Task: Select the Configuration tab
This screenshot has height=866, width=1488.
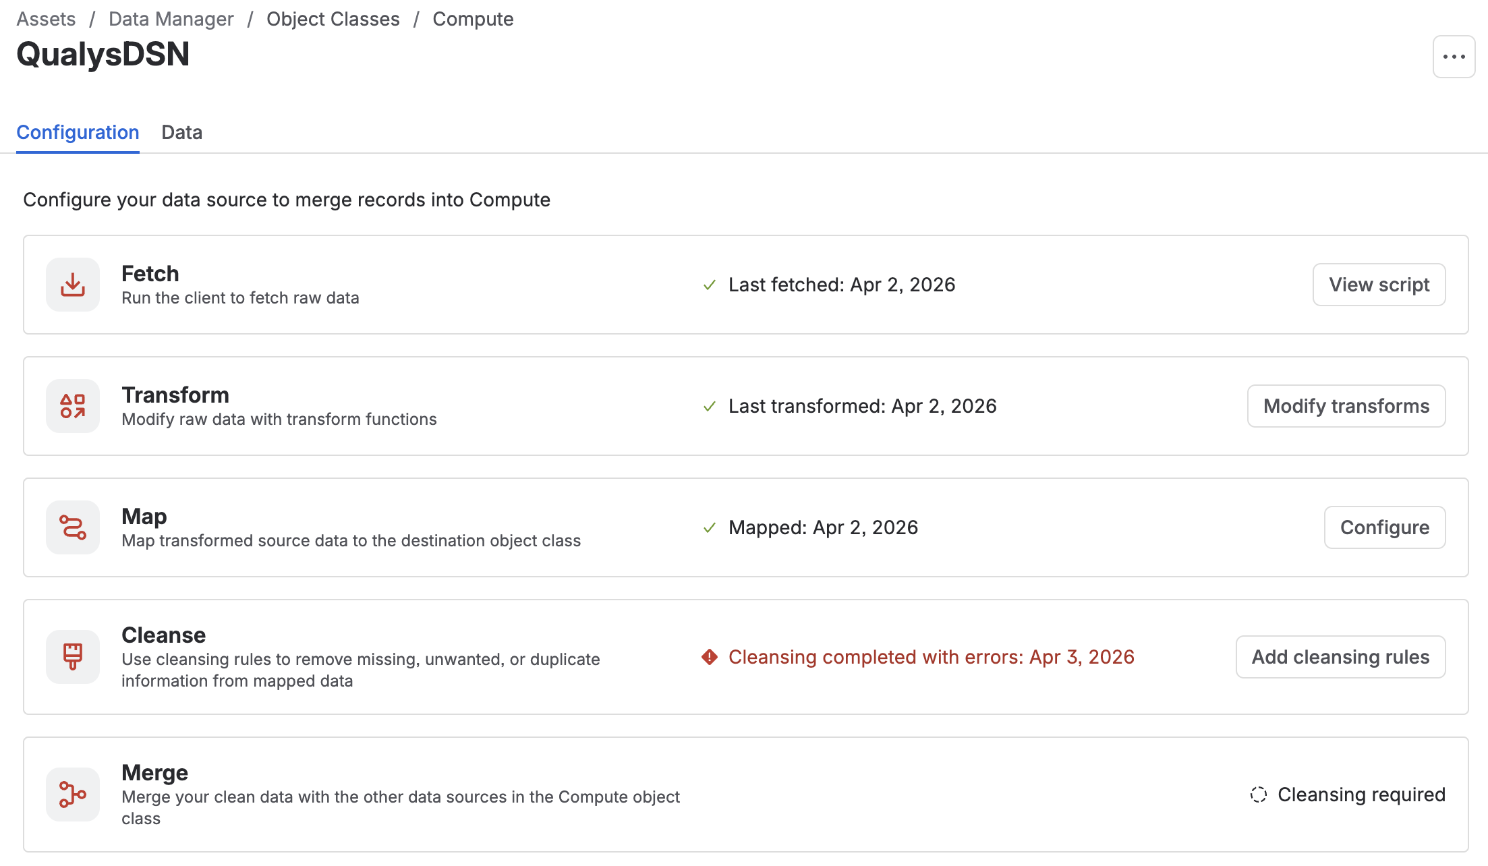Action: 78,132
